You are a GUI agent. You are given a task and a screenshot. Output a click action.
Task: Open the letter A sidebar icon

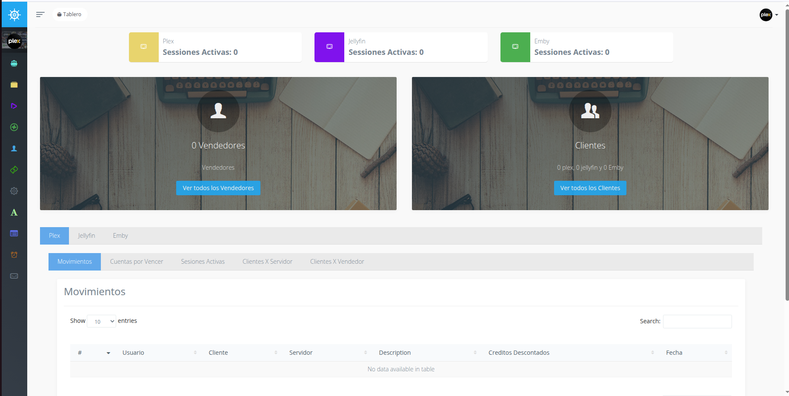tap(14, 212)
